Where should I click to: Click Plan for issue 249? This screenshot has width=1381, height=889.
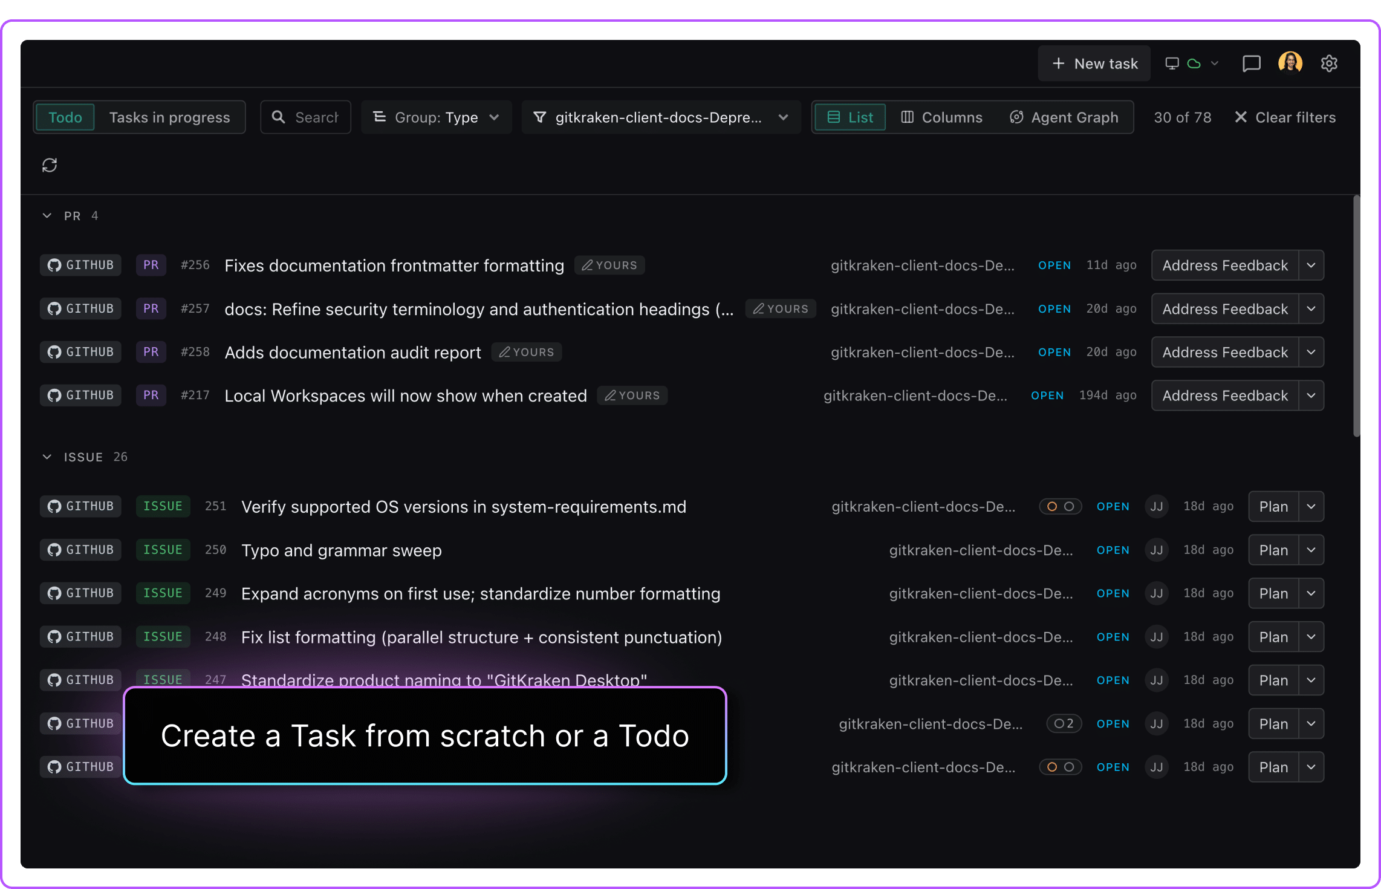pos(1273,594)
